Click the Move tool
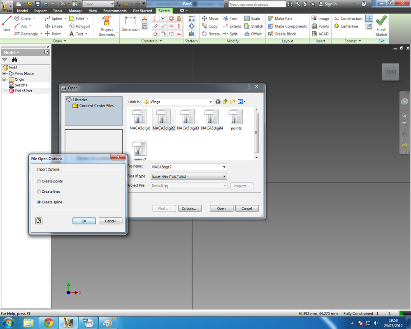The image size is (411, 329). click(210, 19)
